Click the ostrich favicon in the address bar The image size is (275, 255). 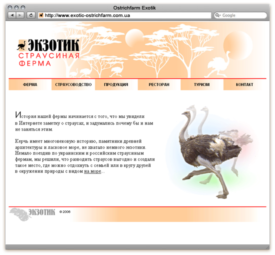point(41,15)
